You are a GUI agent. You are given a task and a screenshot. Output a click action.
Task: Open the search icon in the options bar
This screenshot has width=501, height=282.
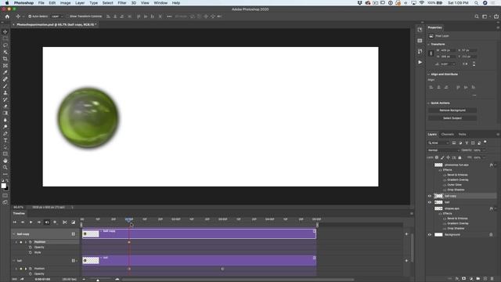[x=477, y=16]
